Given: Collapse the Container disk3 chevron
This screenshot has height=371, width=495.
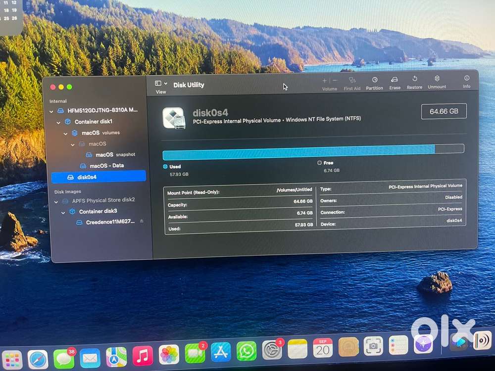Looking at the screenshot, I should 63,213.
